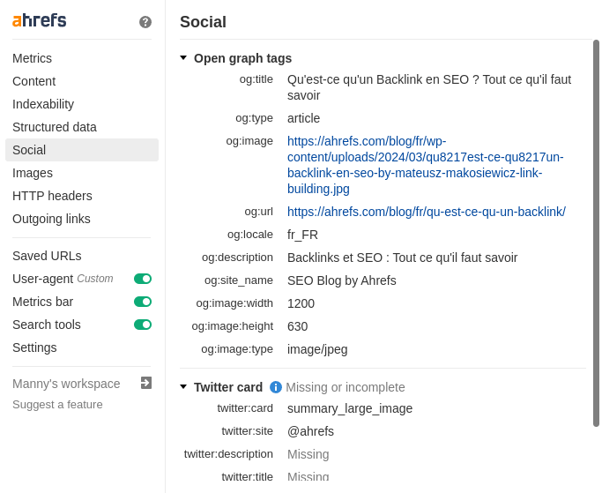The width and height of the screenshot is (602, 493).
Task: Open Saved URLs
Action: click(47, 256)
